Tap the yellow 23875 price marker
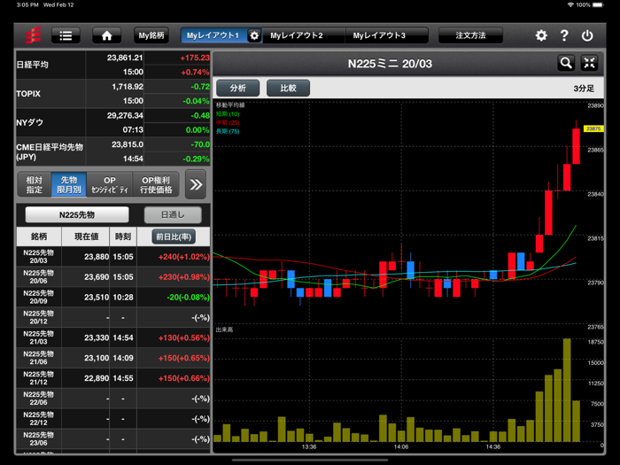This screenshot has height=465, width=620. click(593, 129)
